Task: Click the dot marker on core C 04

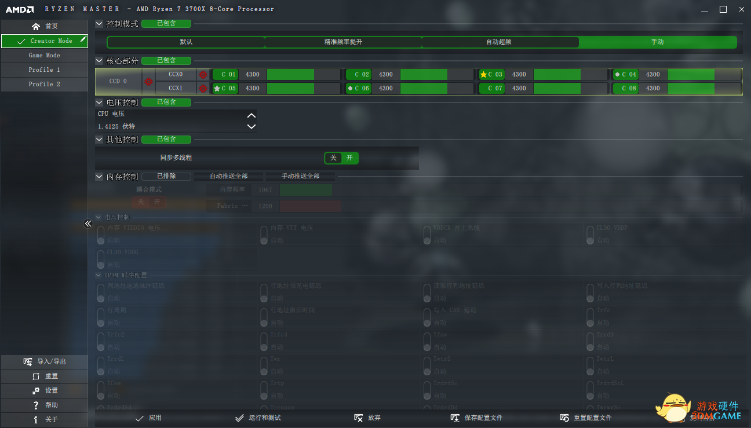Action: tap(617, 75)
